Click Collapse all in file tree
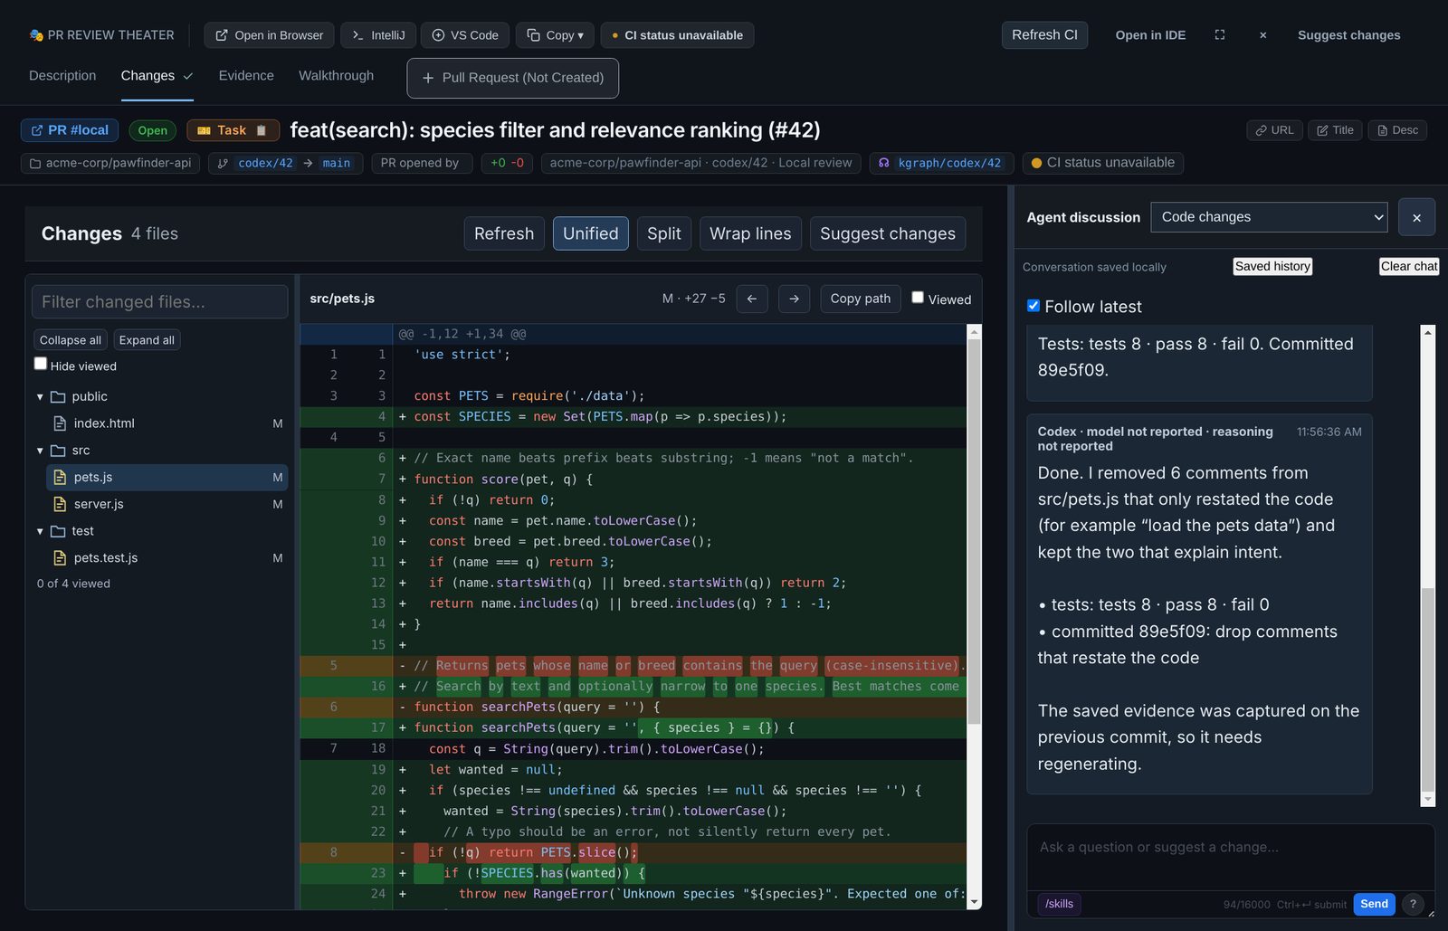Viewport: 1448px width, 931px height. pyautogui.click(x=71, y=340)
